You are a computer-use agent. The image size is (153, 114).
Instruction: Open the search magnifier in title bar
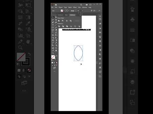[81, 5]
